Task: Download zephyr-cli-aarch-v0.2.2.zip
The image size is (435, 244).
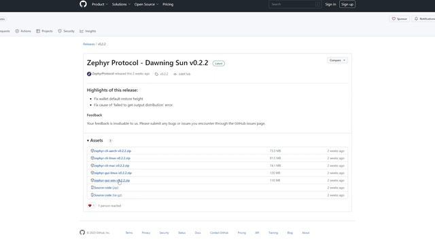Action: (112, 150)
